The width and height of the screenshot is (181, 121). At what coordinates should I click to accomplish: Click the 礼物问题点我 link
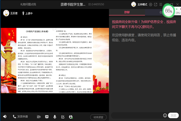click(28, 4)
